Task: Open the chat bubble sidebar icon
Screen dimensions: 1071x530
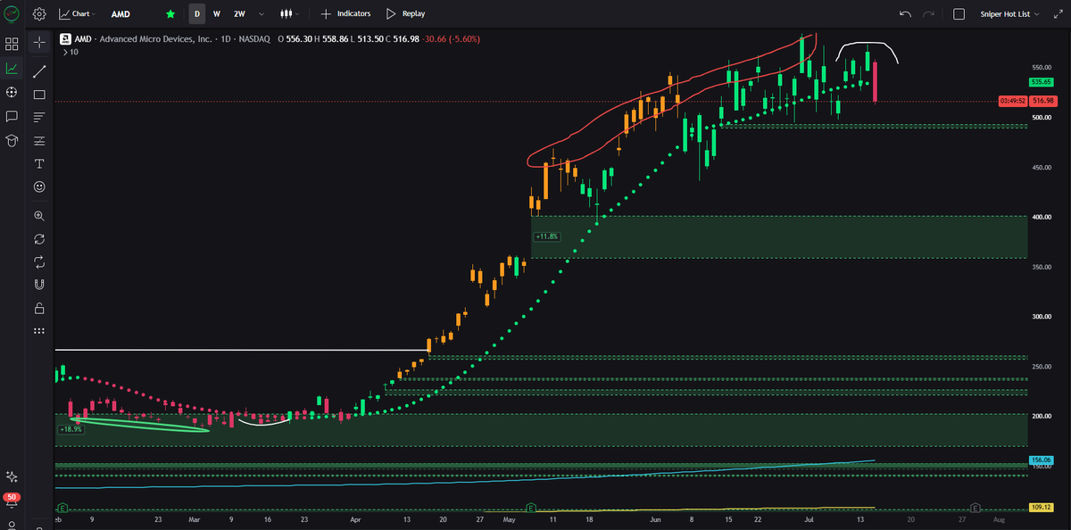Action: click(x=12, y=116)
